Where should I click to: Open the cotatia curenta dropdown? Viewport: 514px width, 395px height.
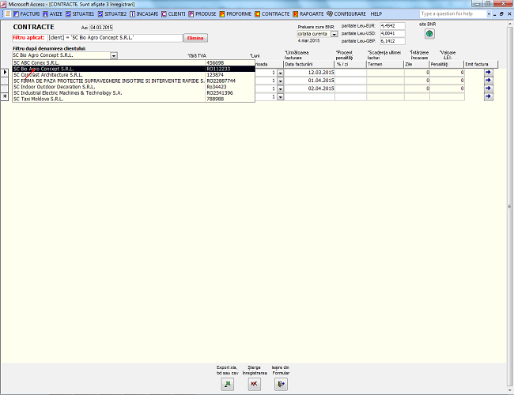point(334,34)
